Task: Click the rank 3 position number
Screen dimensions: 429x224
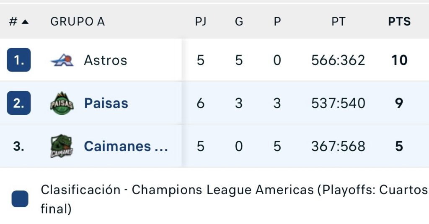Action: pyautogui.click(x=19, y=146)
